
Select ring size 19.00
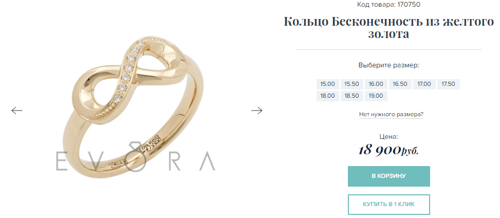coord(376,96)
